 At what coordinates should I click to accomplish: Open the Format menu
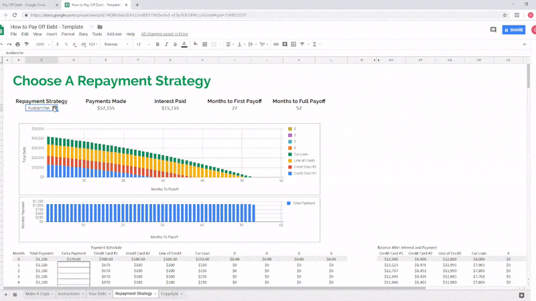(x=68, y=34)
